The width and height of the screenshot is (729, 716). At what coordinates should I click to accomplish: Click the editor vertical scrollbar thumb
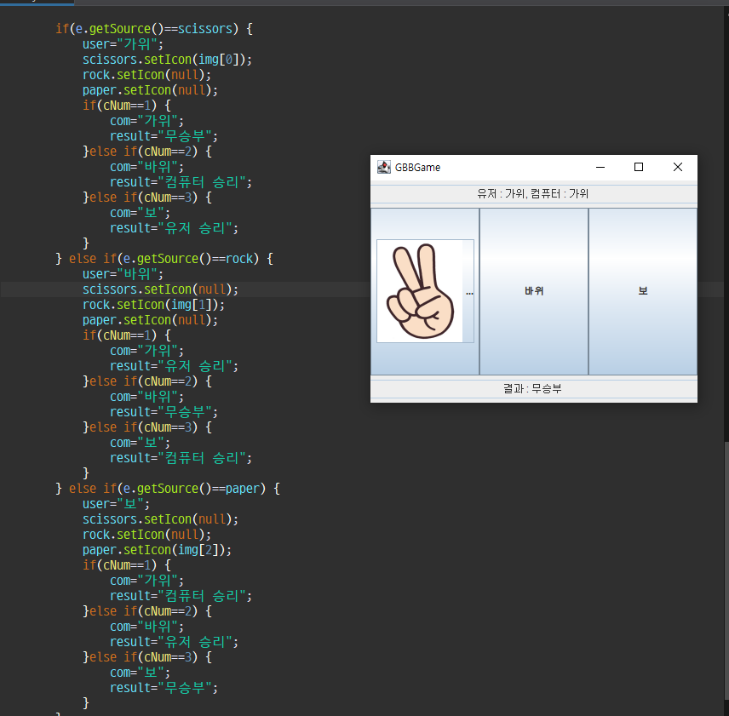tap(726, 570)
